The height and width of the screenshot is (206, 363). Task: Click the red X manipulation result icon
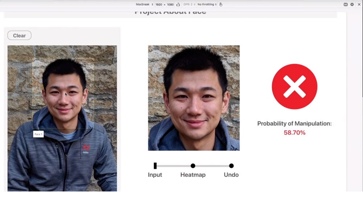294,86
